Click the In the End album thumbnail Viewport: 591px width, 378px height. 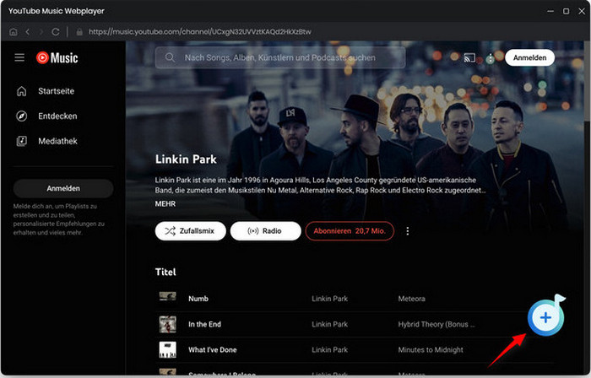[x=167, y=324]
